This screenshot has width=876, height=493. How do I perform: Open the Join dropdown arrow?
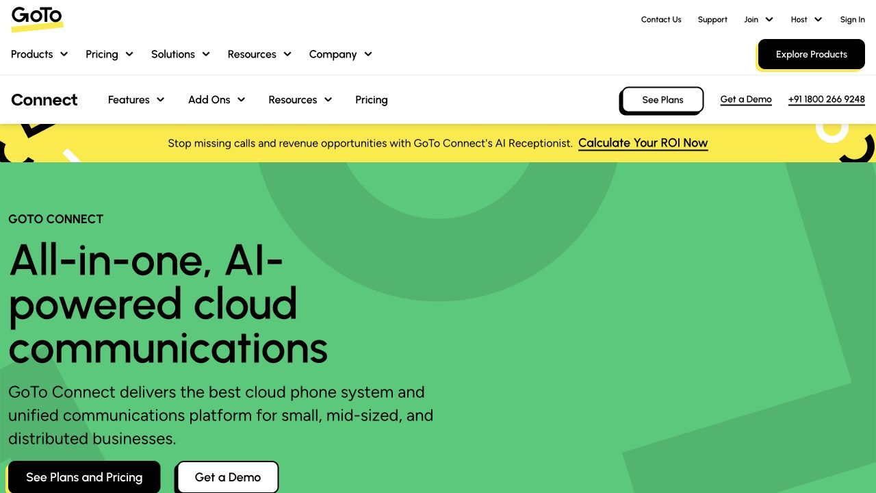coord(769,19)
